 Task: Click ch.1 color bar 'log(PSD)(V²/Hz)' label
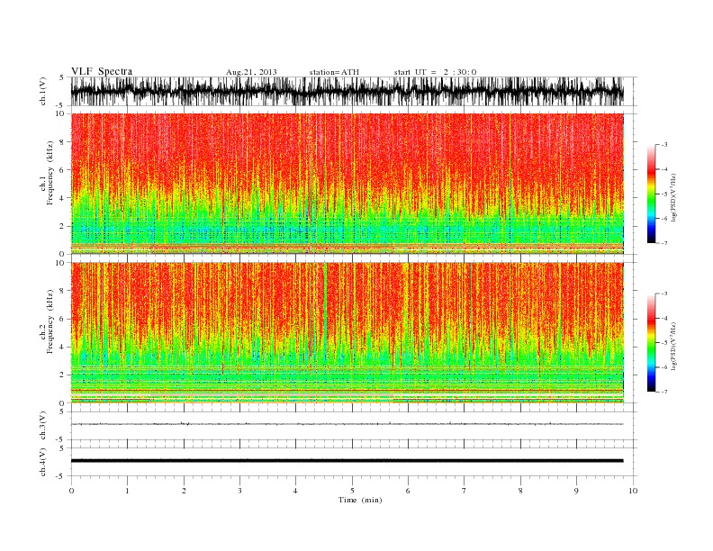pyautogui.click(x=675, y=198)
